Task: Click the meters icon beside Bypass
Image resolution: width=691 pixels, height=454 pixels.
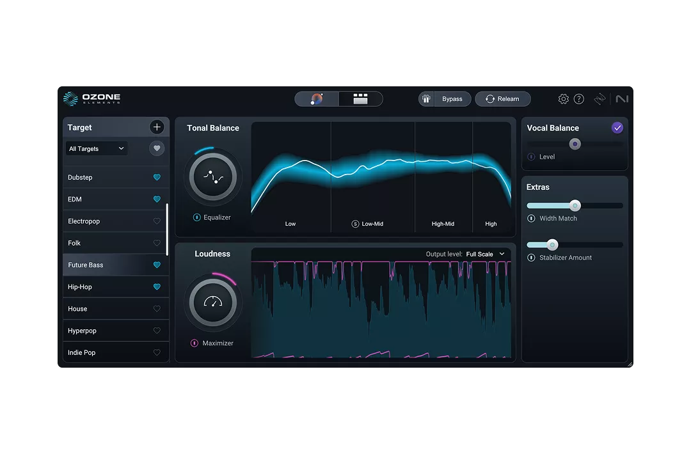Action: 426,98
